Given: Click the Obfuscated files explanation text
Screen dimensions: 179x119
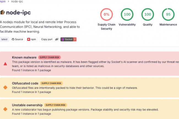Looking at the screenshot, I should [x=75, y=88].
